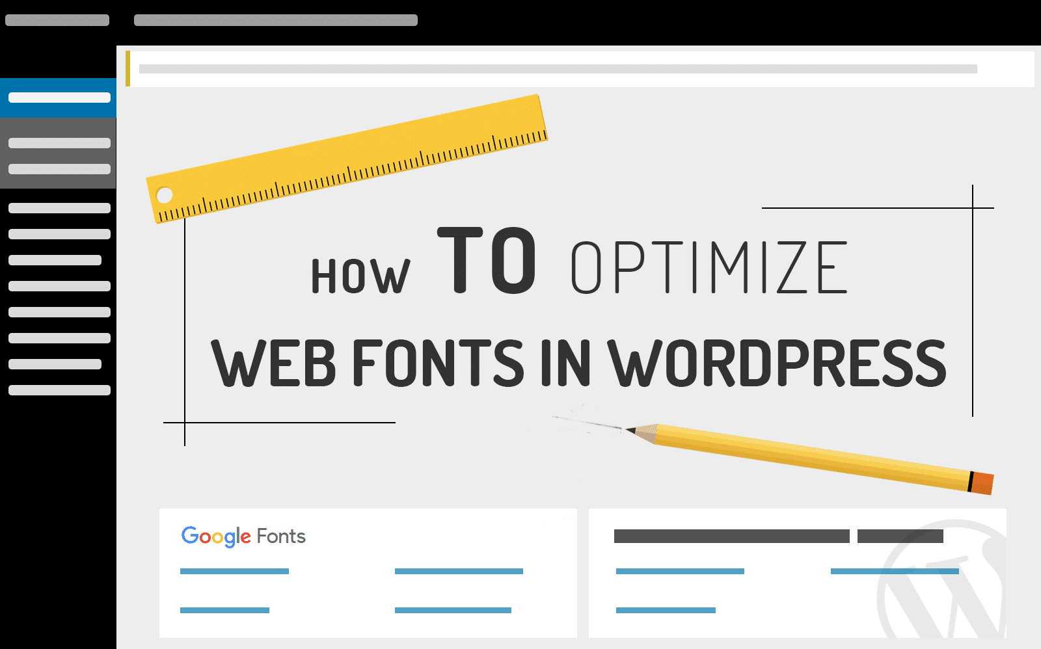This screenshot has height=649, width=1041.
Task: Click the WordPress logo in the right card
Action: (941, 579)
